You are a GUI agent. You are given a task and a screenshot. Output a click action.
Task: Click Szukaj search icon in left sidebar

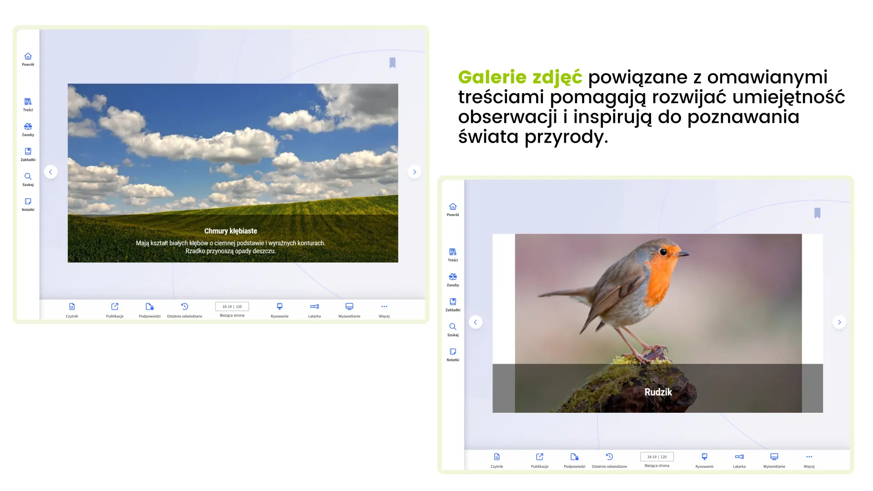(28, 177)
